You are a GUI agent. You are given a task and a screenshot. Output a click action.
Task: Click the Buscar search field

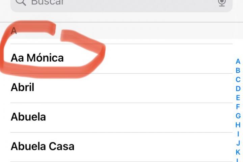pyautogui.click(x=118, y=3)
